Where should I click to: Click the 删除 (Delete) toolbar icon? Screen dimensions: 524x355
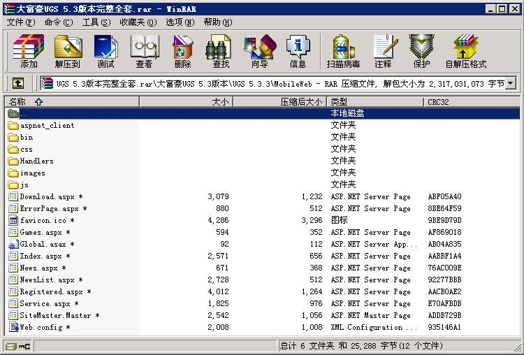(x=182, y=51)
